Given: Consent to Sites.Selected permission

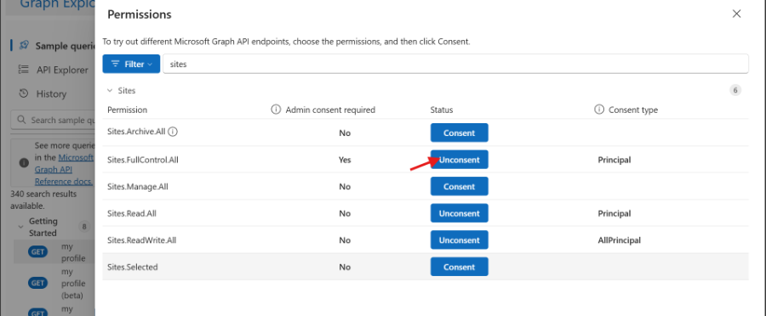Looking at the screenshot, I should pyautogui.click(x=460, y=267).
